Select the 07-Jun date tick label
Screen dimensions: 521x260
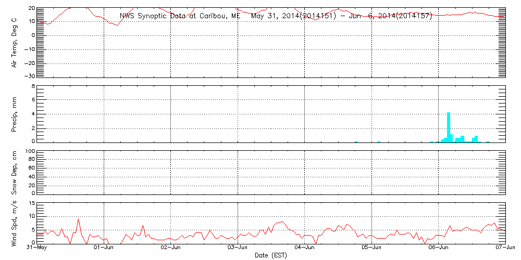tap(504, 248)
